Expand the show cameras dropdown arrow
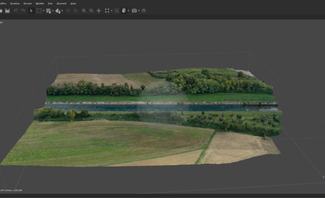 click(x=139, y=11)
